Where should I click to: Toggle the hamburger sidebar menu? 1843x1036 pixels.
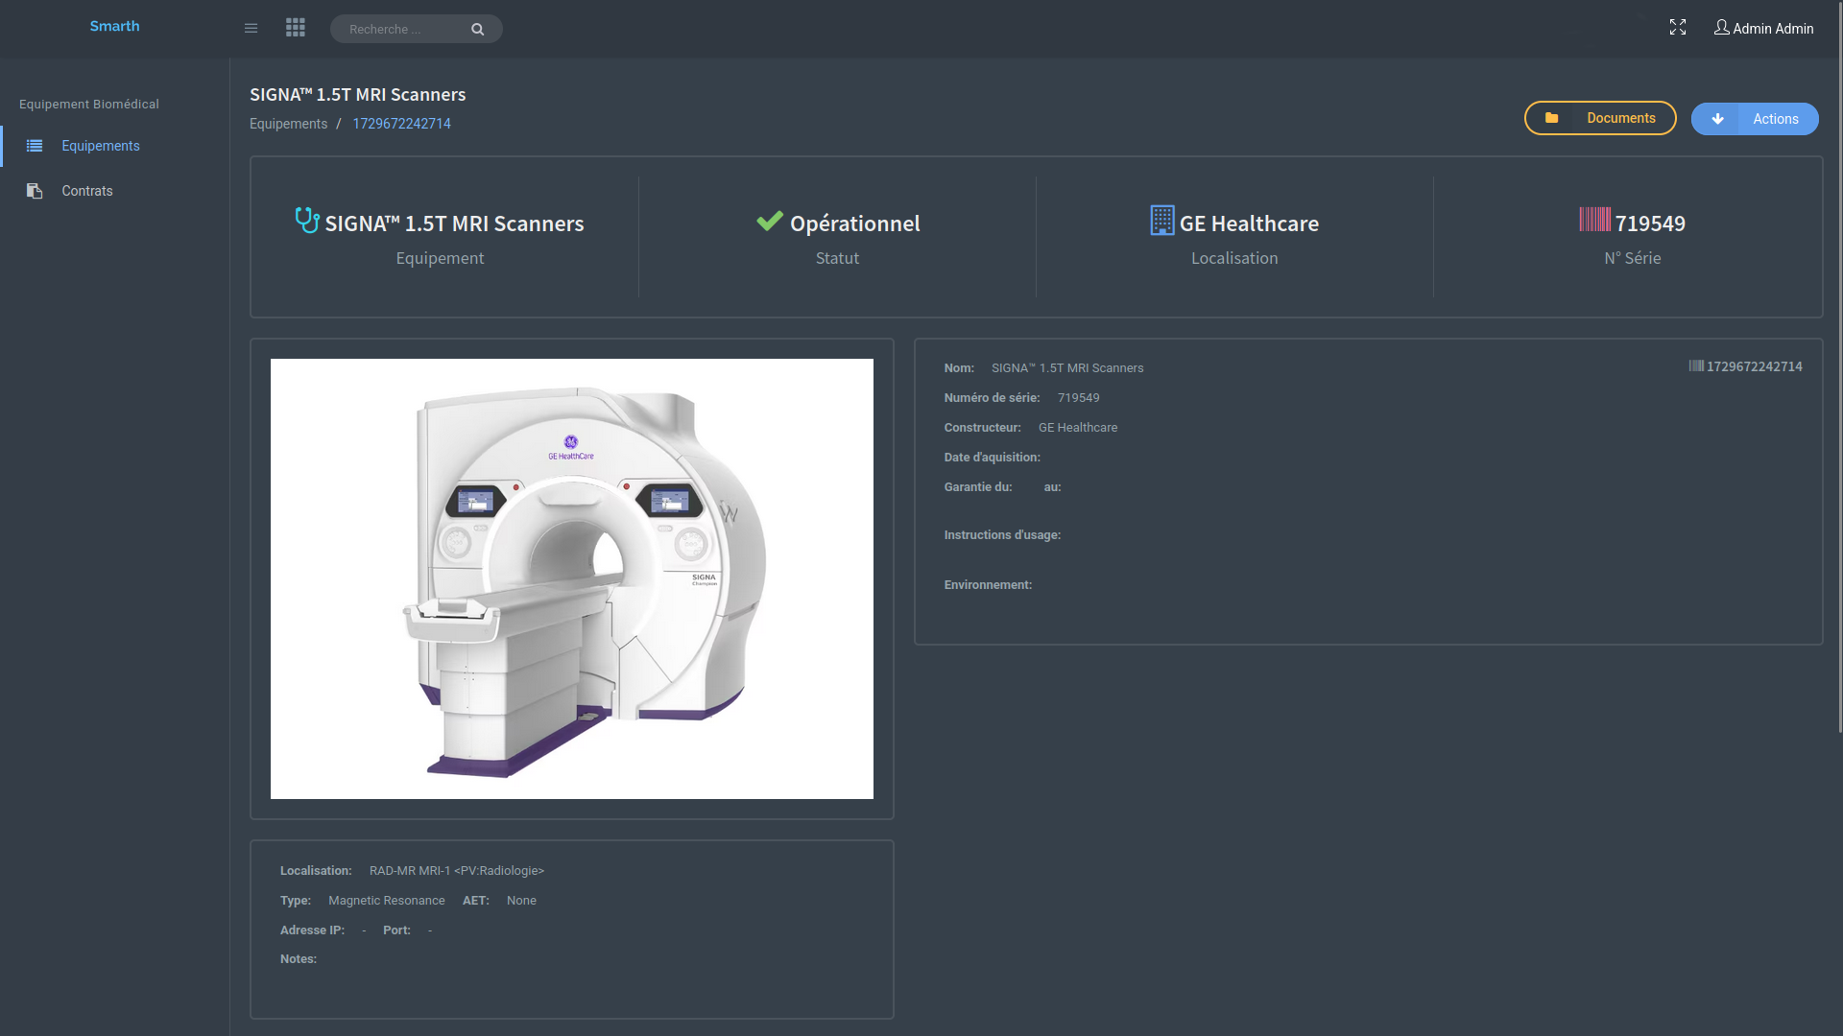pyautogui.click(x=251, y=29)
